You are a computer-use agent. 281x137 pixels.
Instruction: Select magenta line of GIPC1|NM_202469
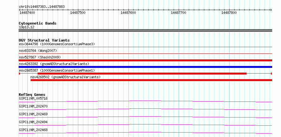pos(145,117)
